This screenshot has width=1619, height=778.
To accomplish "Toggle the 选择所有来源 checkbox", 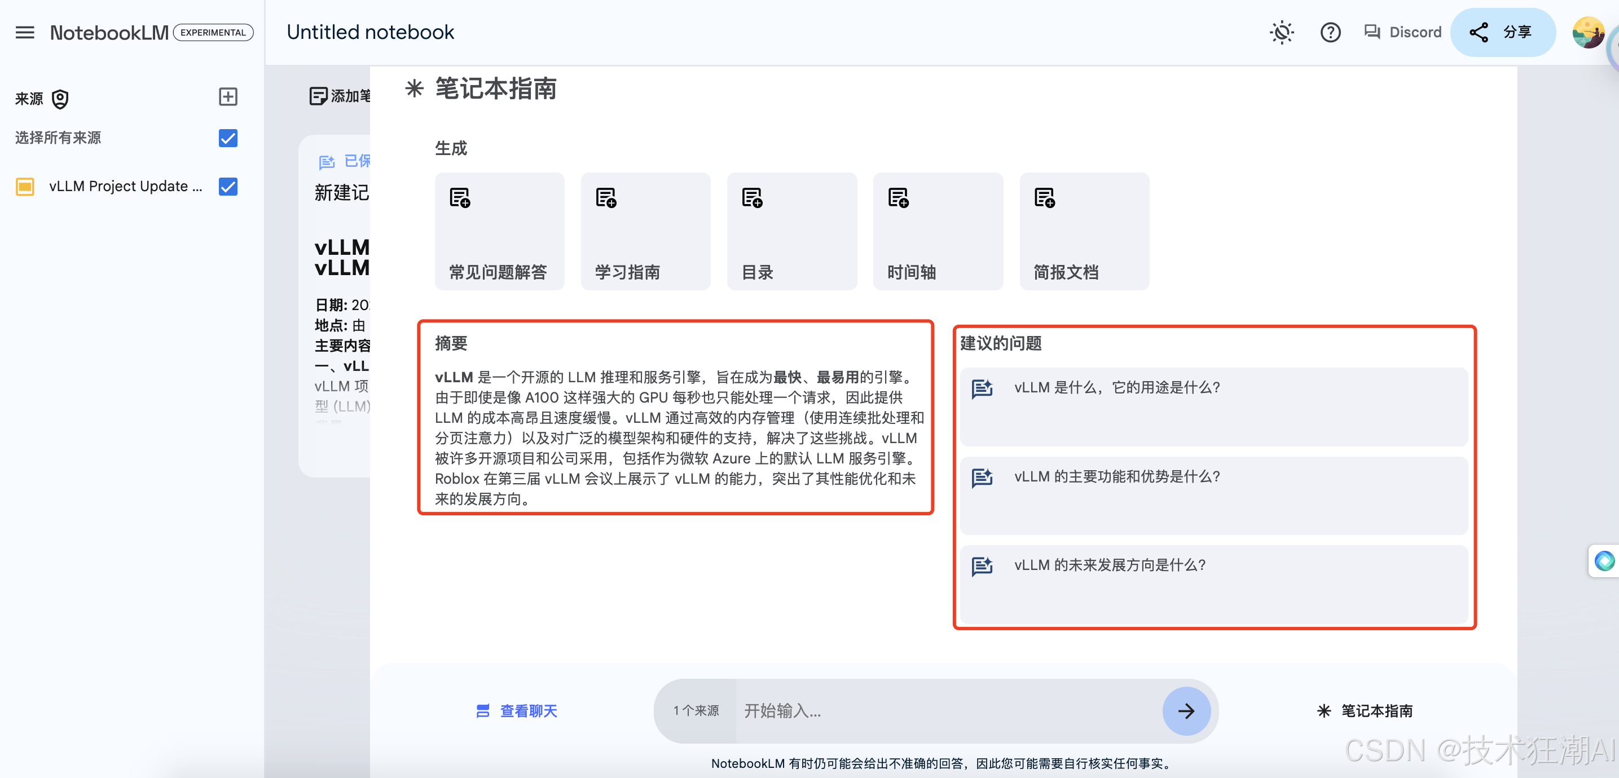I will pos(228,138).
